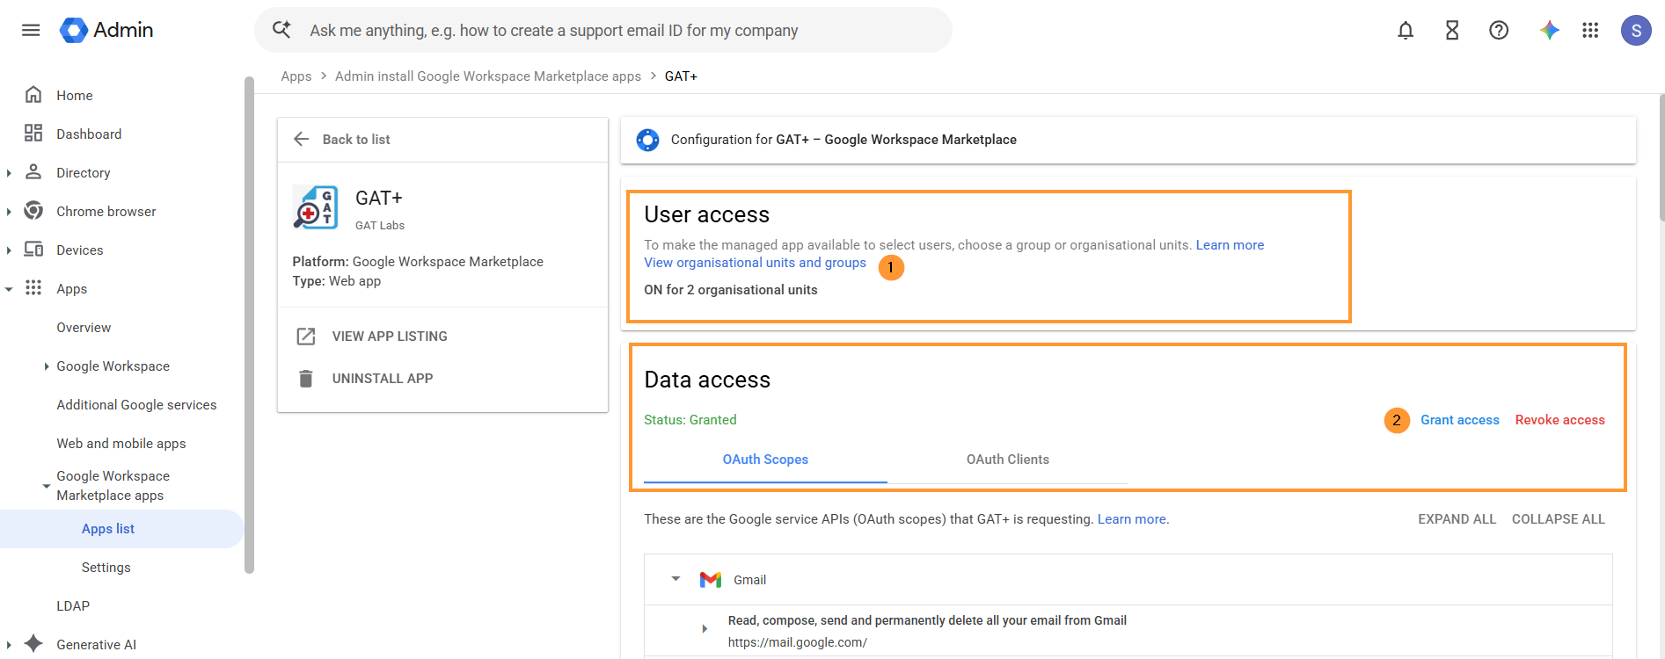Click the Apps breadcrumb link

[296, 76]
